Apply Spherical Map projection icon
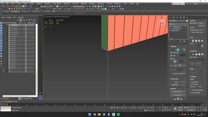The width and height of the screenshot is (208, 117). 199,54
